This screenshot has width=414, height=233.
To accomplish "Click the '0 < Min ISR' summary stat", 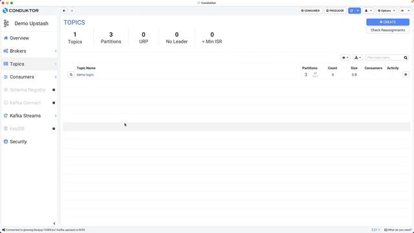I will [x=212, y=38].
